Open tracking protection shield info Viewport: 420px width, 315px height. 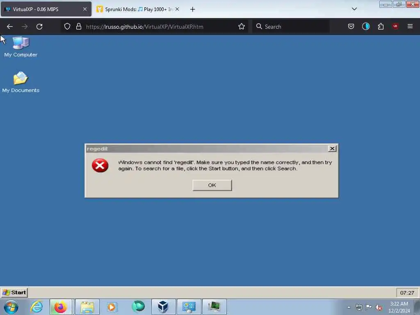(x=67, y=26)
